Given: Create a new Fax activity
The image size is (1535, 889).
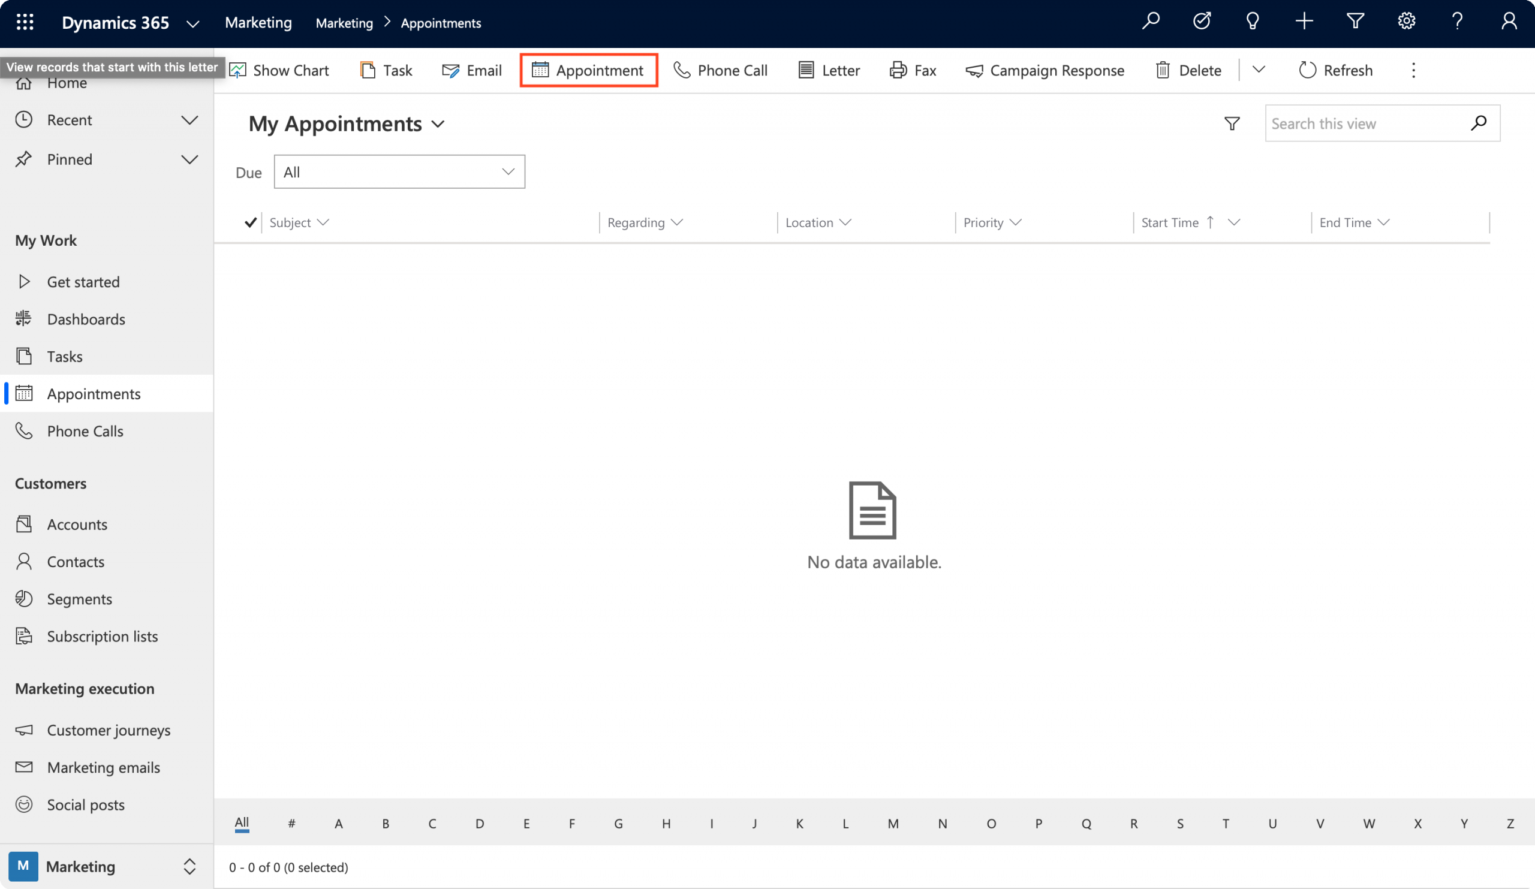Looking at the screenshot, I should [x=913, y=71].
